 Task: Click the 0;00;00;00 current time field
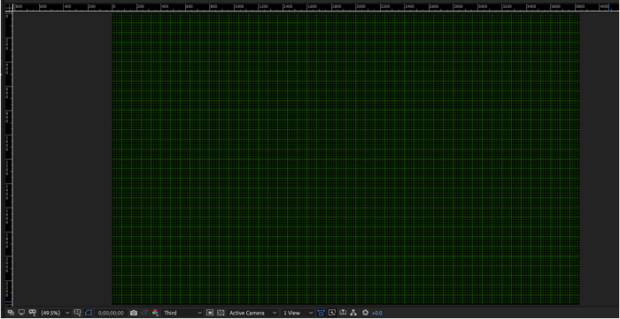(111, 313)
